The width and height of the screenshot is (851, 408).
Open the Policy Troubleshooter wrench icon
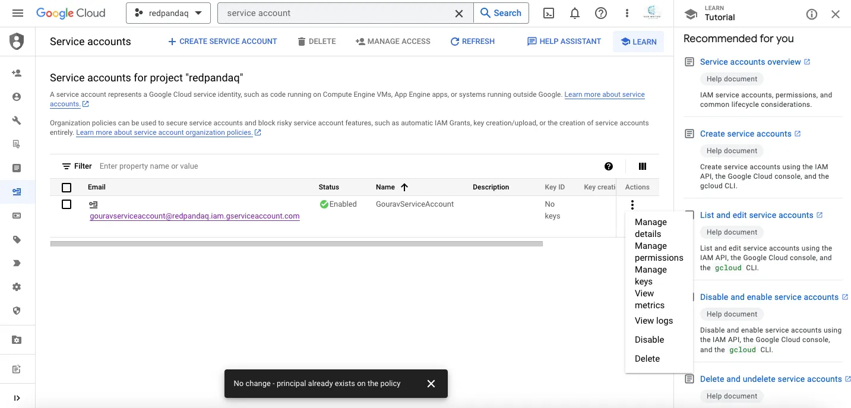pos(17,121)
